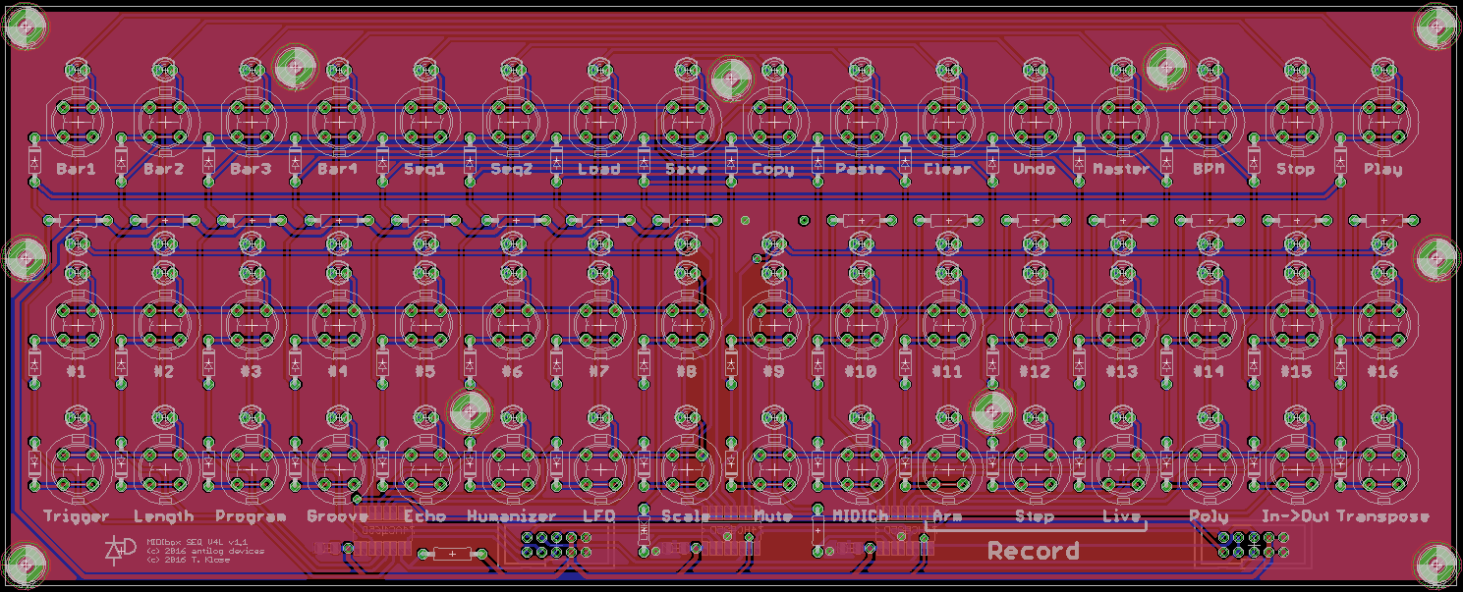1463x592 pixels.
Task: Click the Master silkscreen label
Action: [x=1121, y=169]
